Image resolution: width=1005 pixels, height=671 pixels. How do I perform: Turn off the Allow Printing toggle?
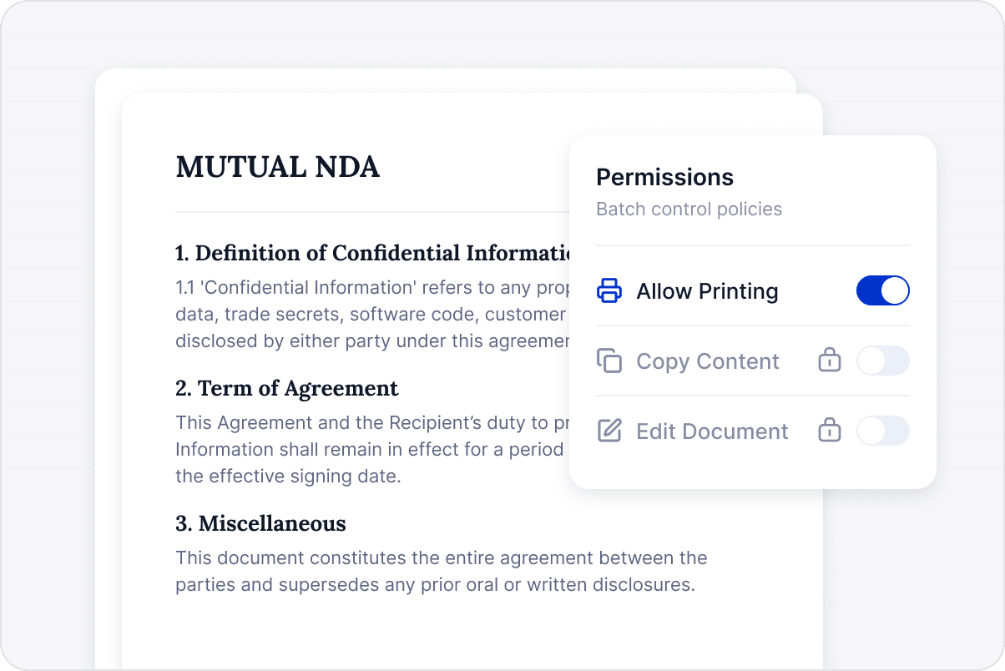[882, 290]
